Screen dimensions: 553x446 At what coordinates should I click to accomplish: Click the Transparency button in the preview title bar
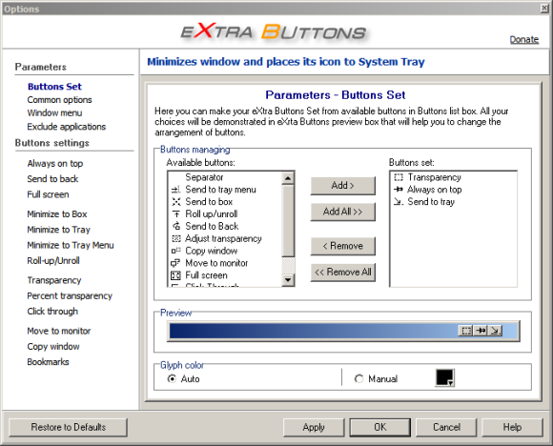click(x=466, y=331)
